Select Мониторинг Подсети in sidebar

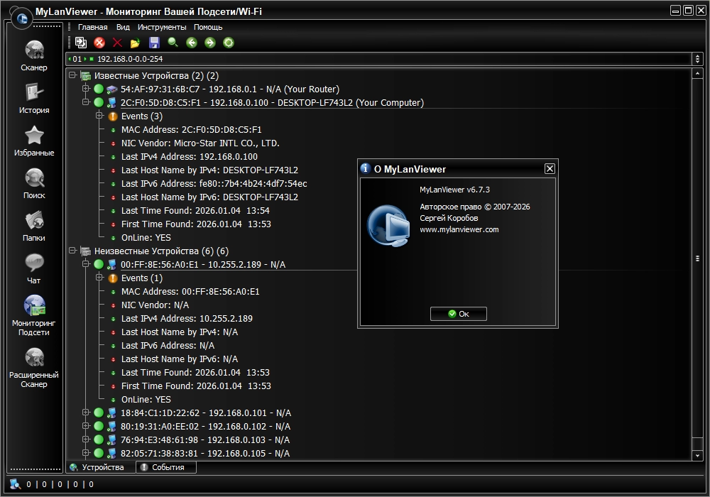(x=34, y=315)
